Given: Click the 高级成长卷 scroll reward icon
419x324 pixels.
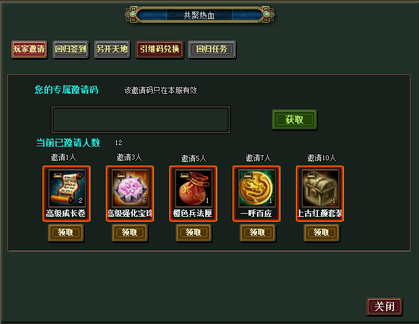Looking at the screenshot, I should click(x=66, y=188).
